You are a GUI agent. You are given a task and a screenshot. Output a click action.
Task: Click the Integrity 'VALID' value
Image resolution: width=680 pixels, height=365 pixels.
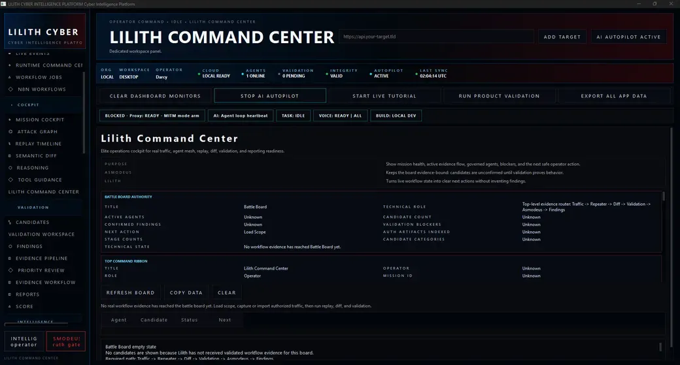click(336, 76)
